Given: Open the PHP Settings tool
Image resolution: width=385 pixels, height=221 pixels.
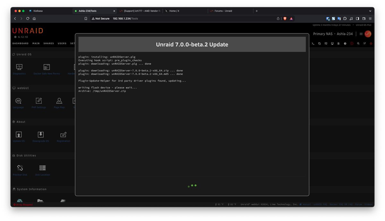Looking at the screenshot, I should tap(38, 102).
